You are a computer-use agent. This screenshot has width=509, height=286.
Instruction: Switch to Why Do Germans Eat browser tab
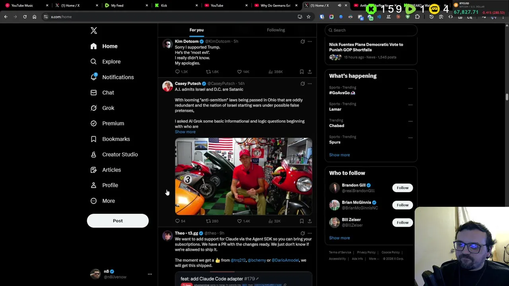click(276, 6)
